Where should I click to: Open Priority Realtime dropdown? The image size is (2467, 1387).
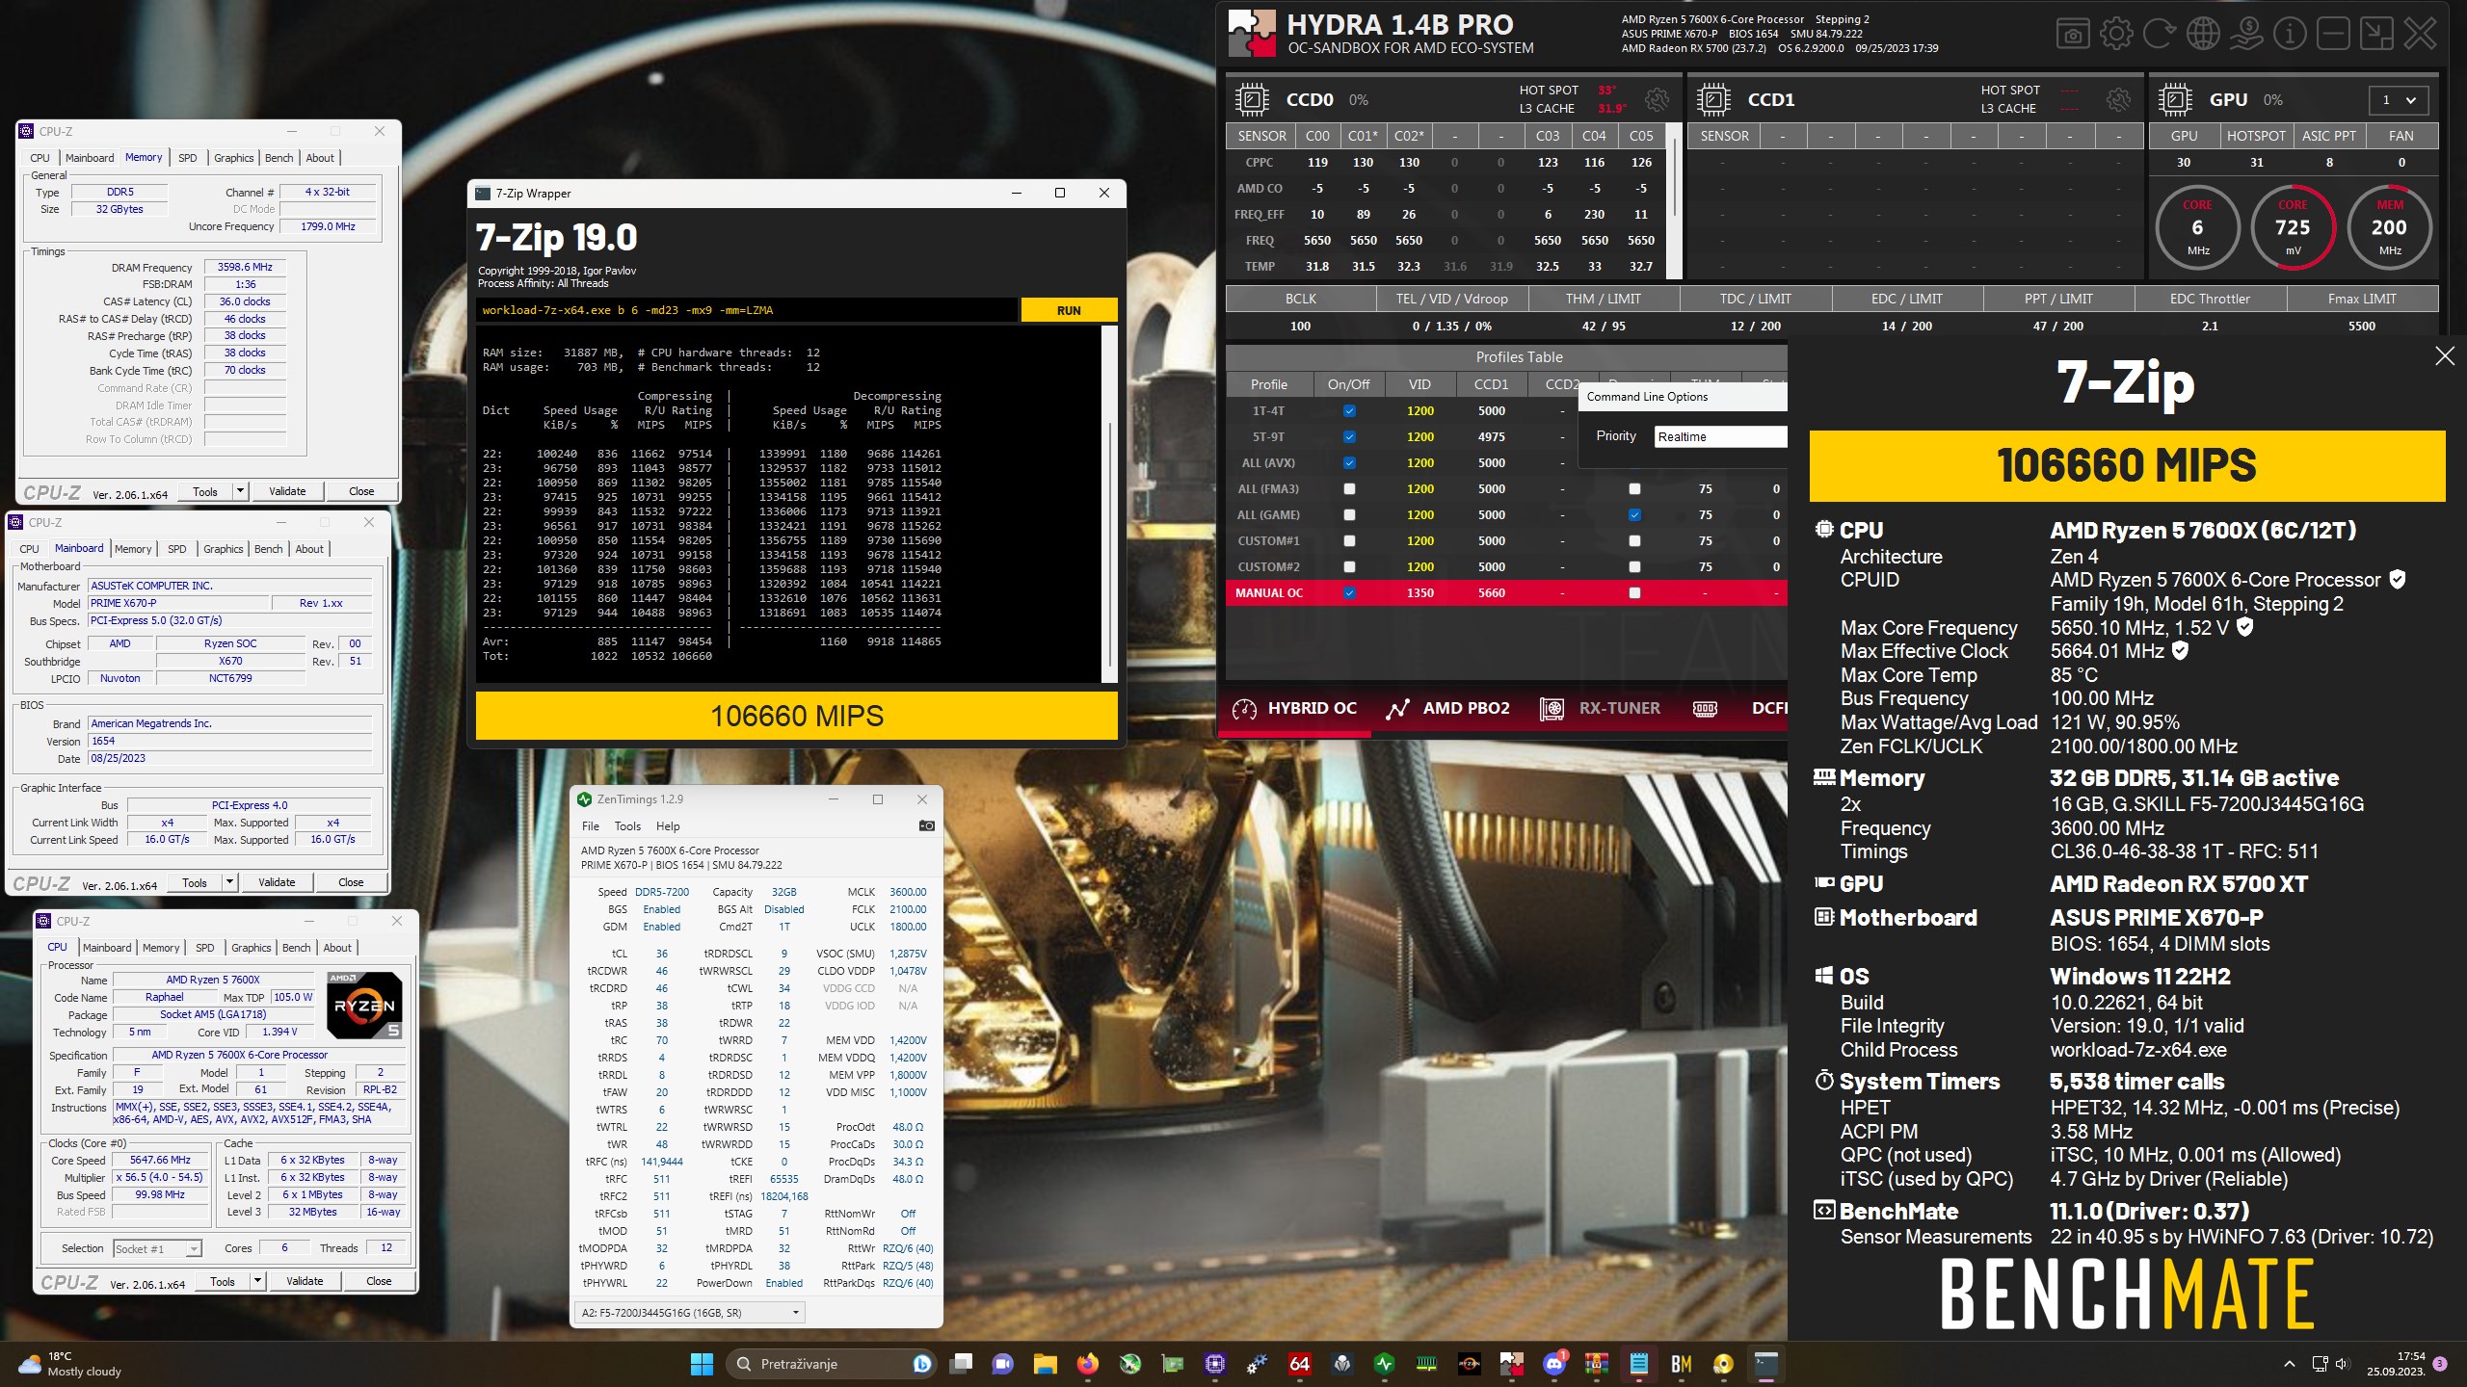[x=1720, y=437]
